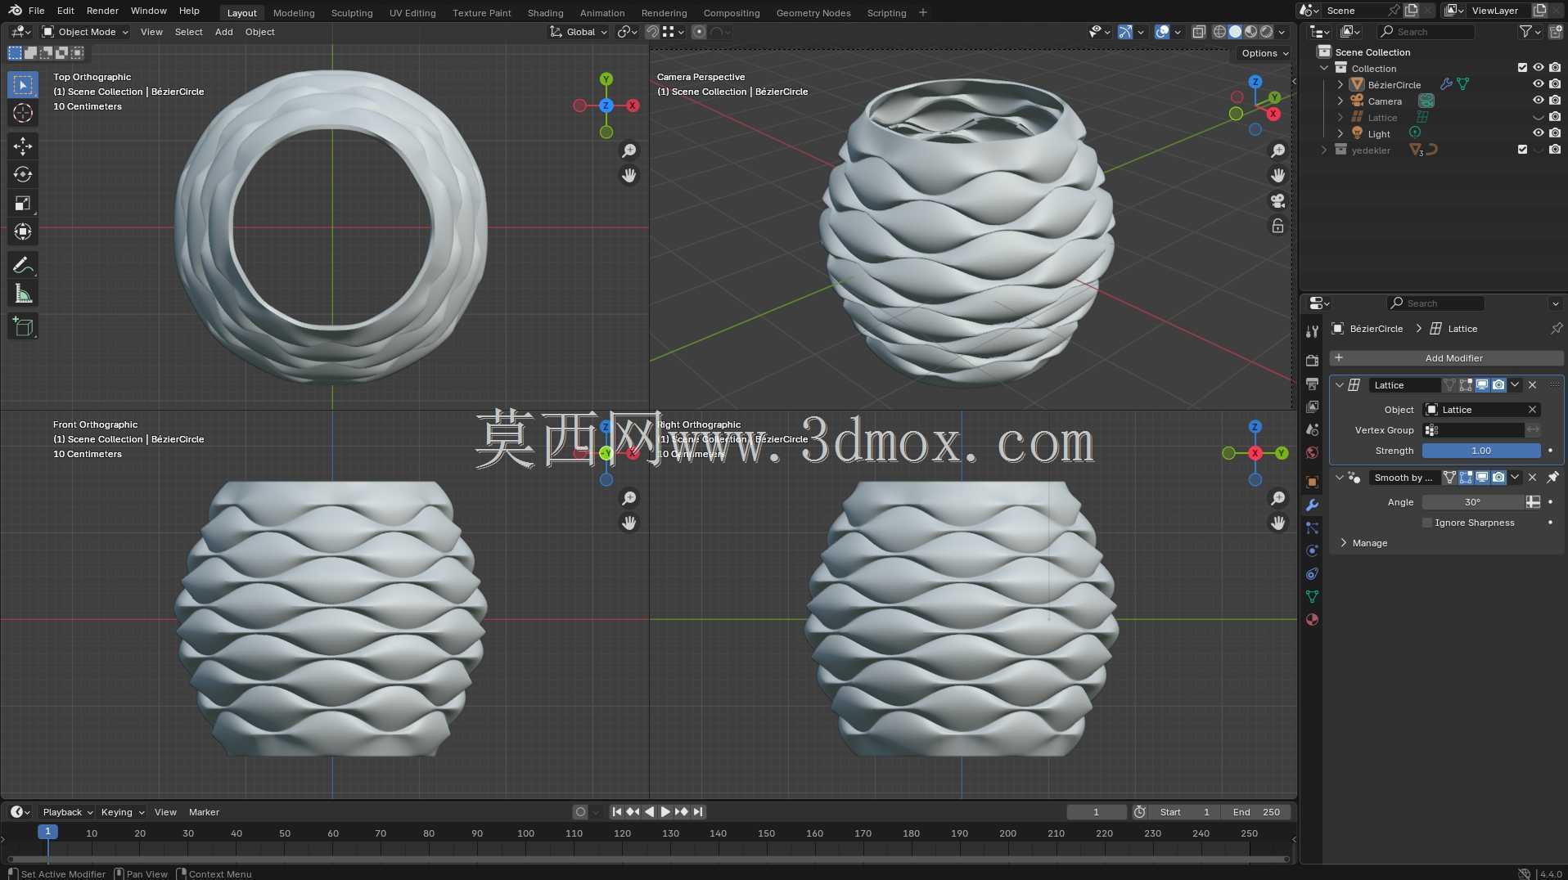This screenshot has width=1568, height=880.
Task: Open the Tool properties tab
Action: click(x=1312, y=331)
